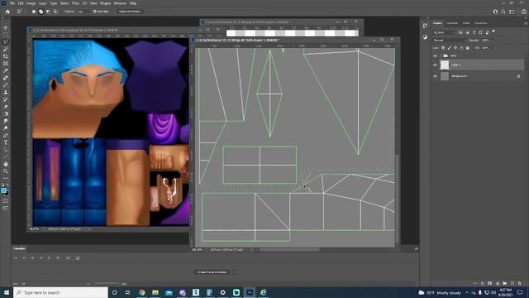Open the Adjustments panel icon

point(425,37)
